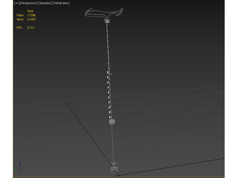The height and width of the screenshot is (178, 237).
Task: Select the grey sphere on the lamp pole
Action: [112, 122]
